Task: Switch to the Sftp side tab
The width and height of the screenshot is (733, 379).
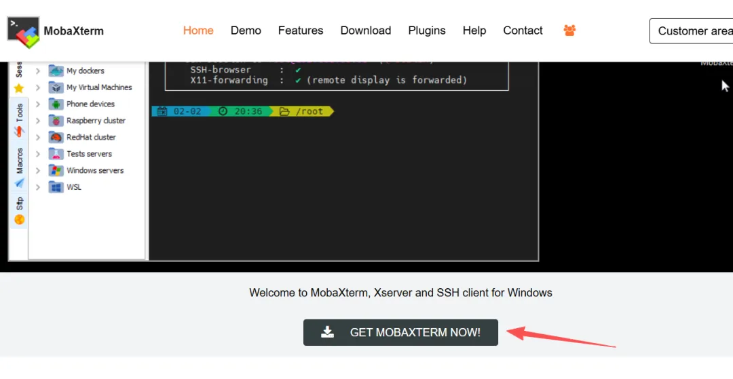Action: point(19,210)
